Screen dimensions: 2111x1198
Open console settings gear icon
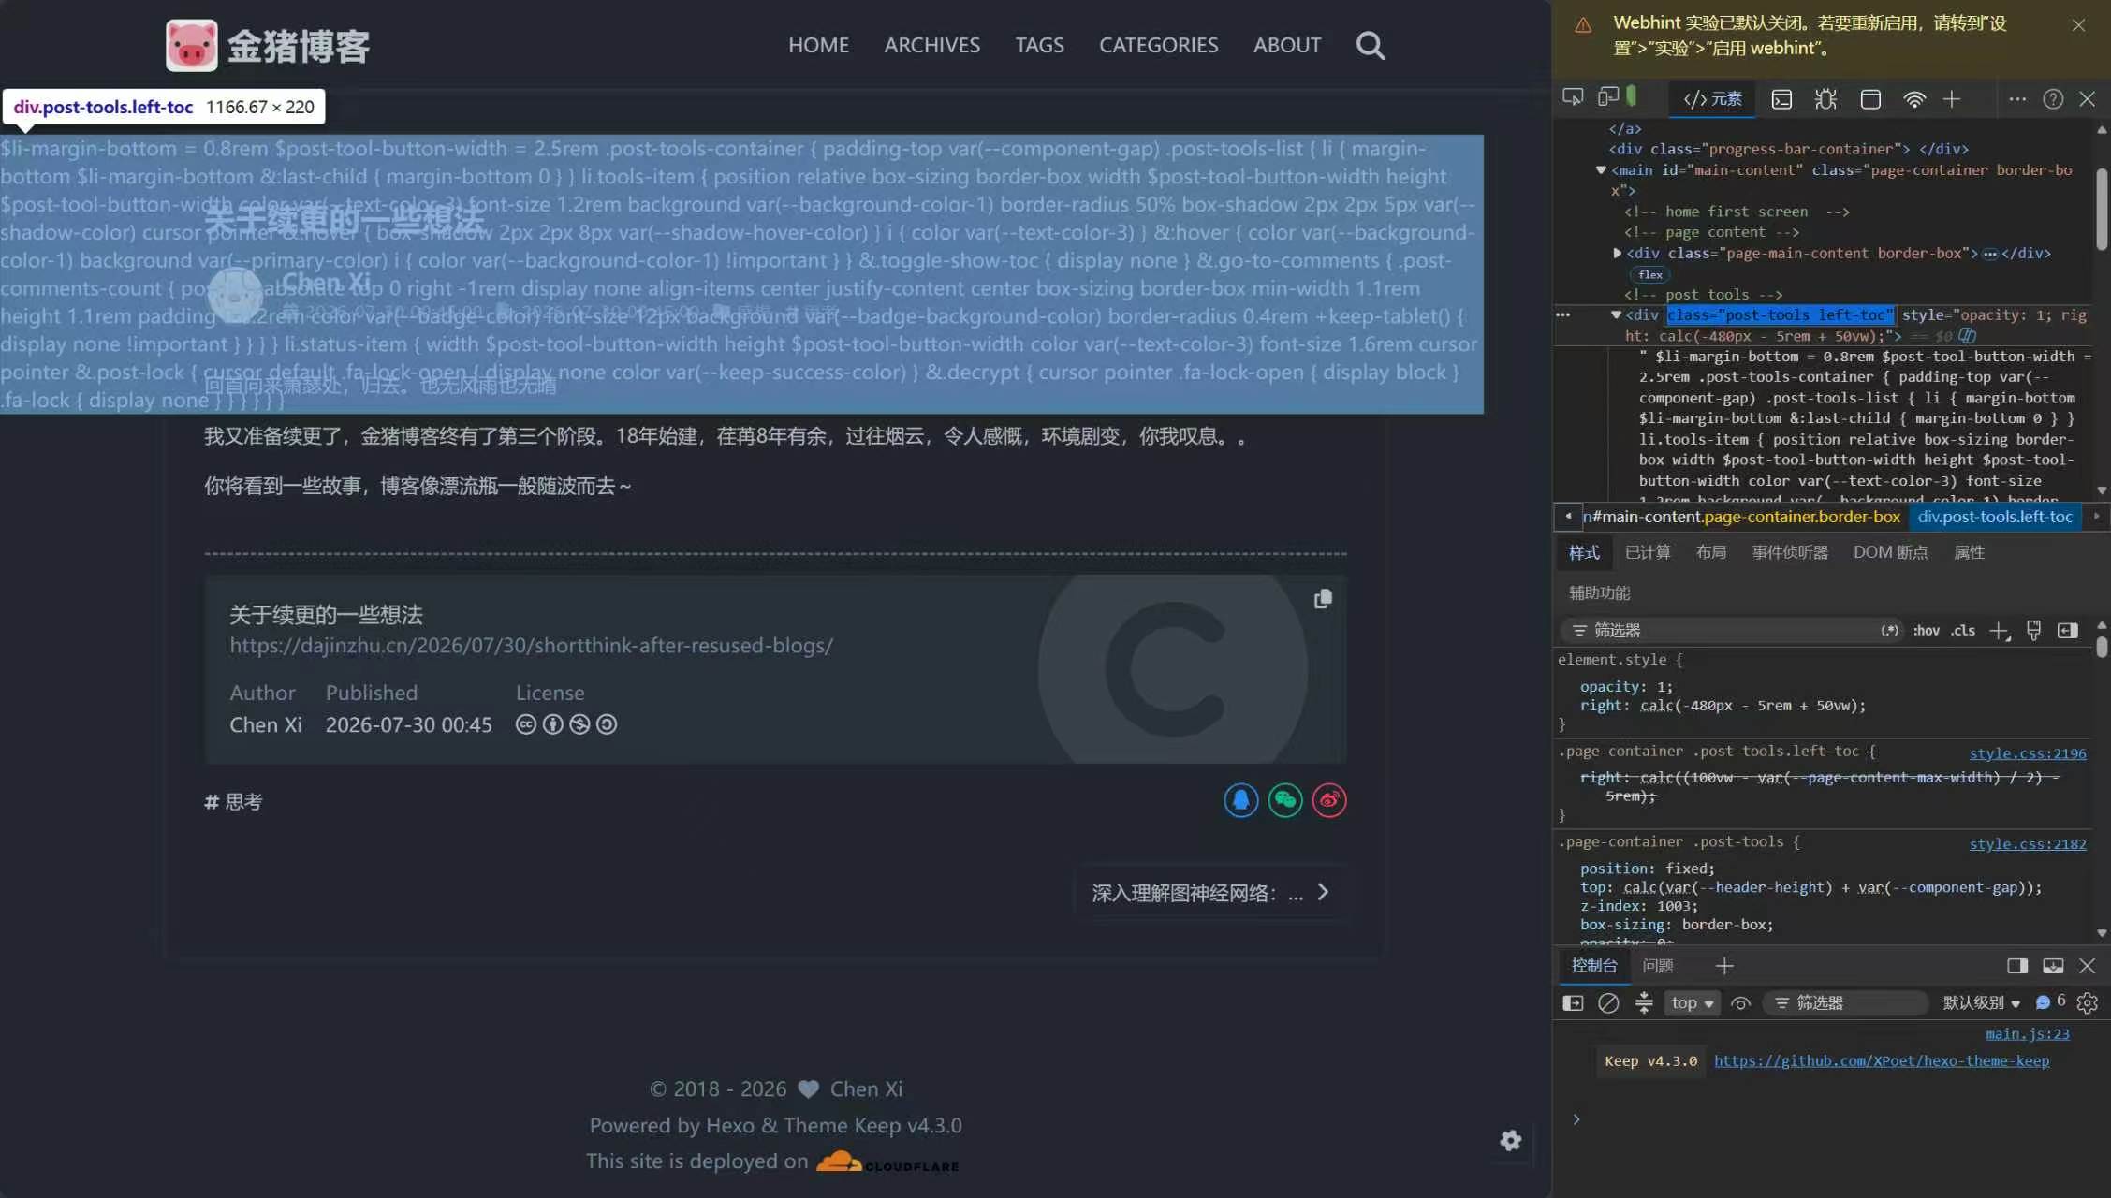[2087, 1003]
